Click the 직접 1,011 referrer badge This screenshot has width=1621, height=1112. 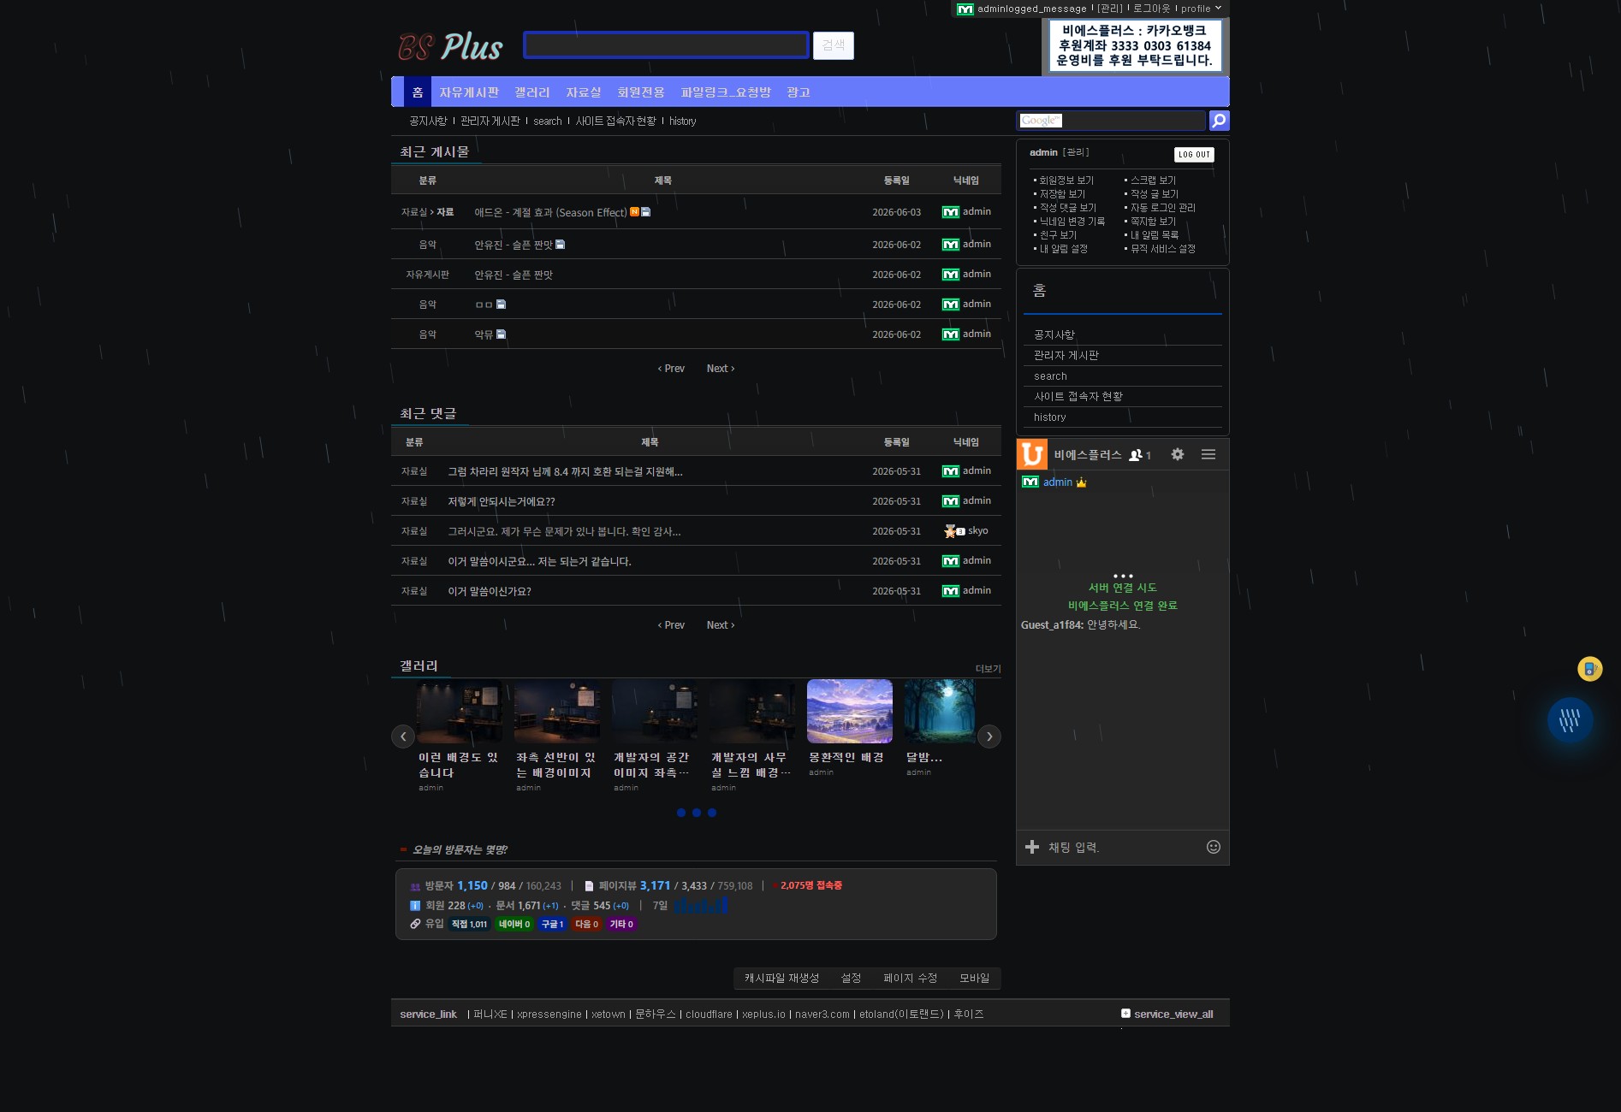(470, 924)
